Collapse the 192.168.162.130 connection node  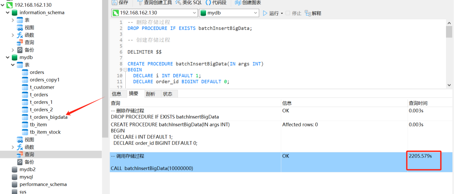coord(3,5)
